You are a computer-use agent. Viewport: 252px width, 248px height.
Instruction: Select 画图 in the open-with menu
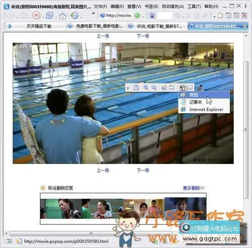[204, 95]
